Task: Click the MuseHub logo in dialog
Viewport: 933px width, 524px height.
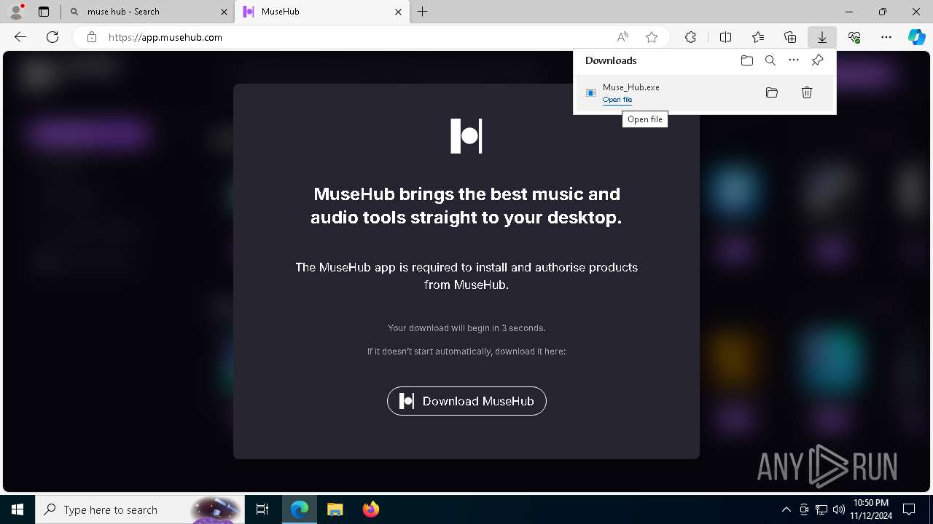Action: click(466, 136)
